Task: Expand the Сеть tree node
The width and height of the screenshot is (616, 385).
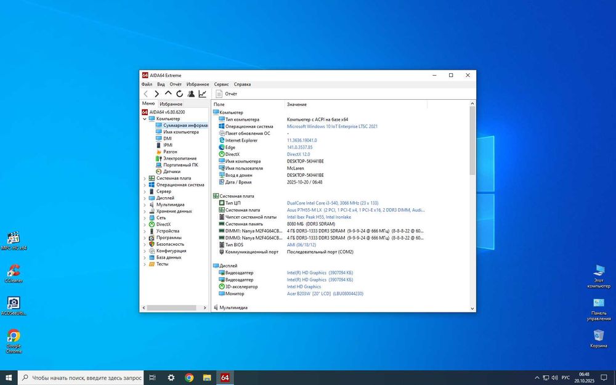Action: (x=145, y=218)
